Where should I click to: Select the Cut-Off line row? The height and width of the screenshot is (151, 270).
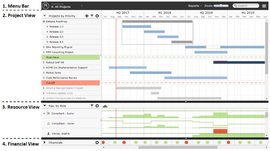71,83
